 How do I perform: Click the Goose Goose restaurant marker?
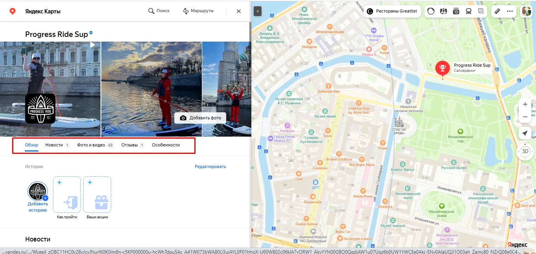click(306, 219)
